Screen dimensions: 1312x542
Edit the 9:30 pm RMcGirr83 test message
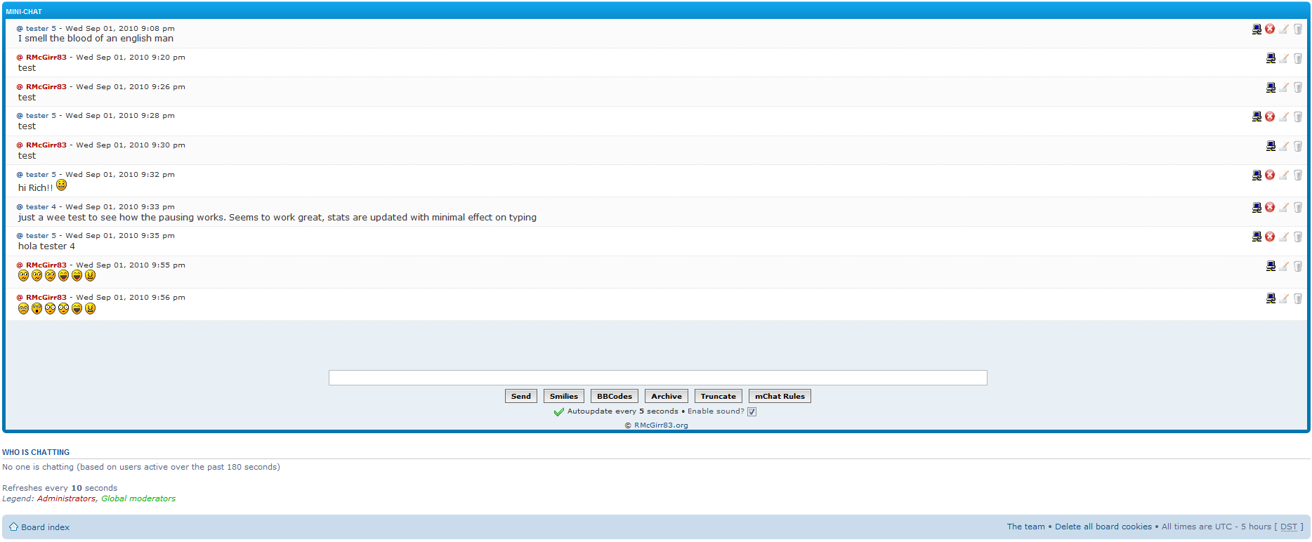point(1284,146)
